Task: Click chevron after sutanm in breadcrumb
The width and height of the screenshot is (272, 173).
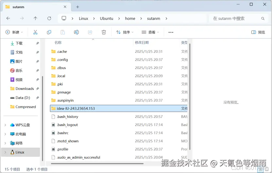Action: pyautogui.click(x=166, y=19)
